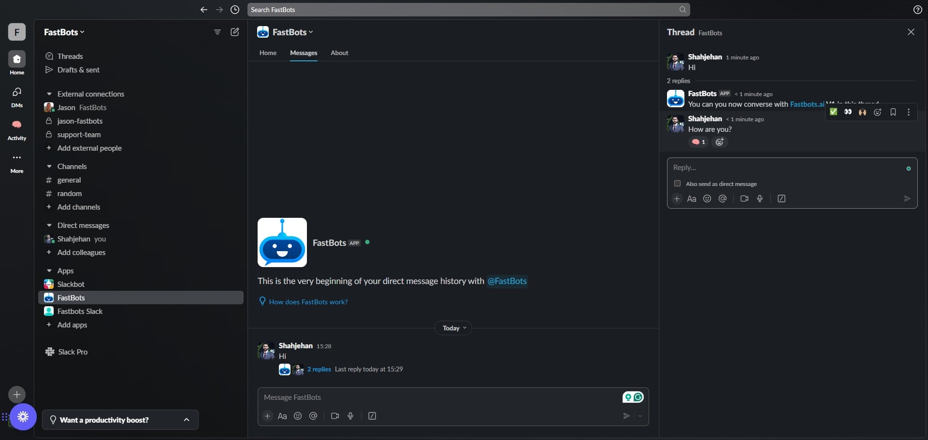Attach file in thread reply box

click(677, 199)
